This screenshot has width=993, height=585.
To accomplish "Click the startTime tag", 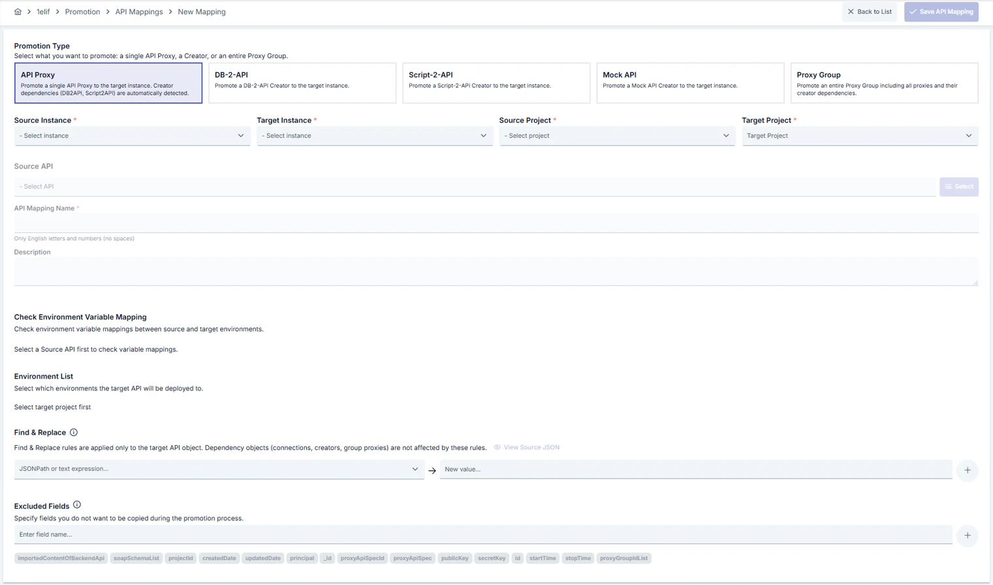I will click(x=543, y=558).
